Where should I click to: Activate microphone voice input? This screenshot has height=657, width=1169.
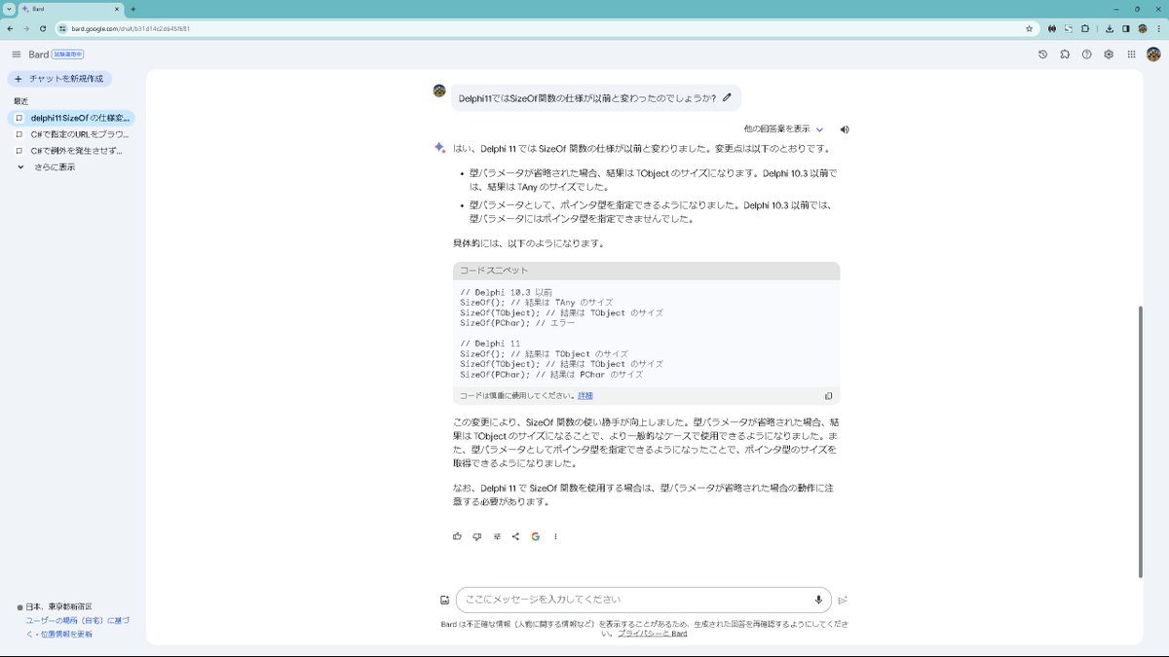[x=818, y=600]
